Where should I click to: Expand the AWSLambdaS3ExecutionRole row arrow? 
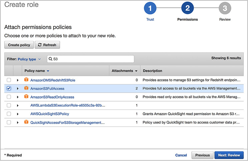18,106
